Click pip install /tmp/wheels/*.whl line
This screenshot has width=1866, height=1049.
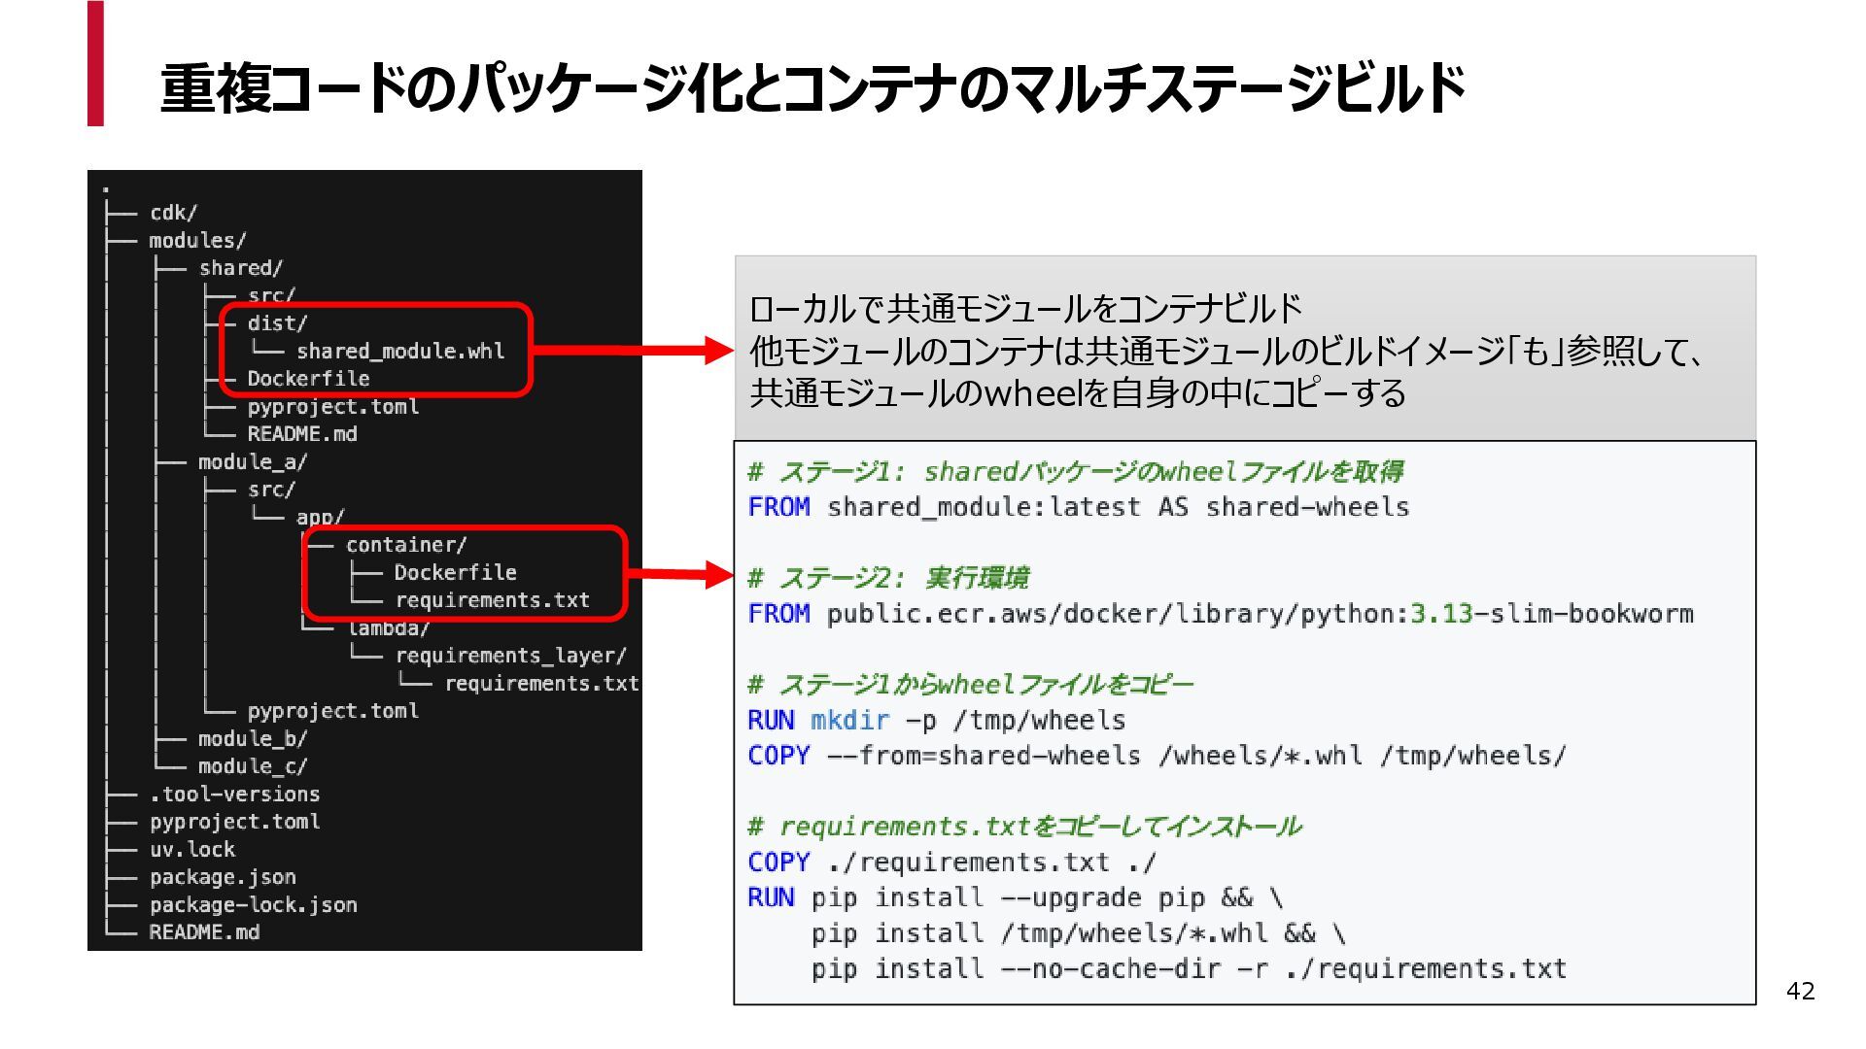coord(1078,933)
